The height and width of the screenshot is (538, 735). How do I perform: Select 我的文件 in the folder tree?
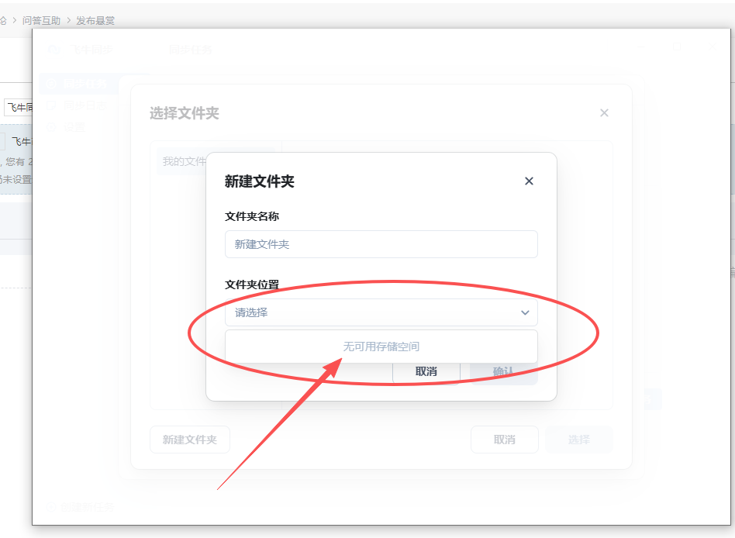[185, 162]
